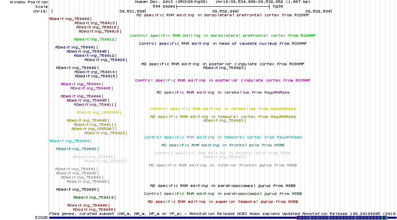
Task: Open AD frontal pole MSBB track title
Action: (223, 145)
